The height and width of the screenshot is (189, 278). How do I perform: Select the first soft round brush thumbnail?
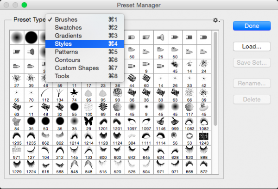click(x=17, y=37)
